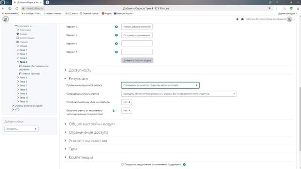Viewport: 301px width, 169px height.
Task: Open user profile name link
Action: coord(266,19)
